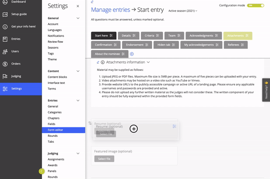The image size is (270, 179).
Task: Click the info icon beside Attachments information
Action: coord(103,62)
